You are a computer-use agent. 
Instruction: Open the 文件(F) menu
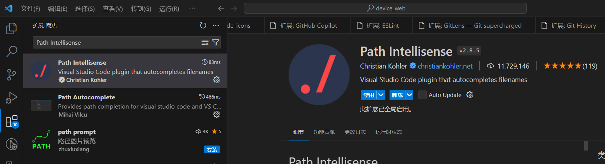[30, 8]
